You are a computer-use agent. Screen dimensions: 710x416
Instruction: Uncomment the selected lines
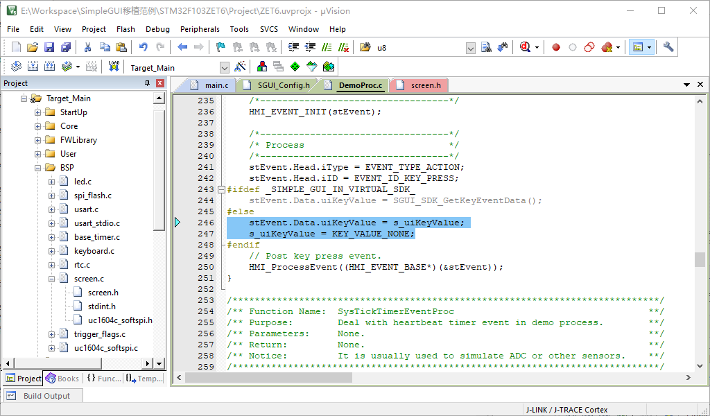pos(344,47)
